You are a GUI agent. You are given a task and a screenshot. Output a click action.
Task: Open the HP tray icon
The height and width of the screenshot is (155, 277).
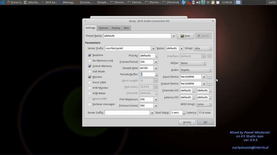tap(184, 2)
